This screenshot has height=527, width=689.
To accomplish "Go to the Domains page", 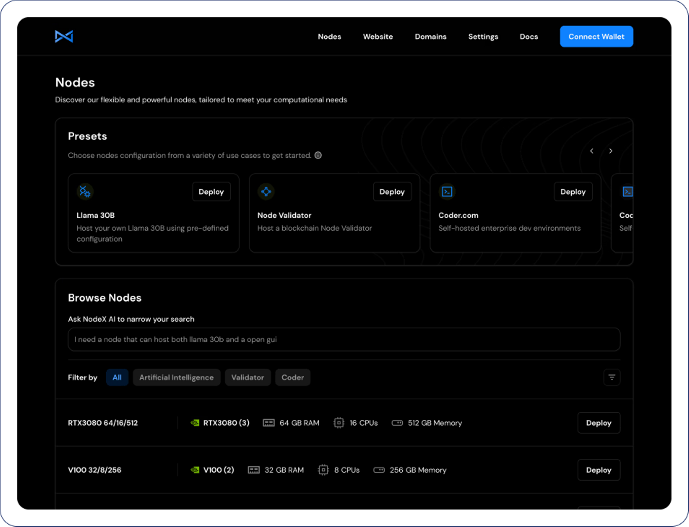I will 430,36.
